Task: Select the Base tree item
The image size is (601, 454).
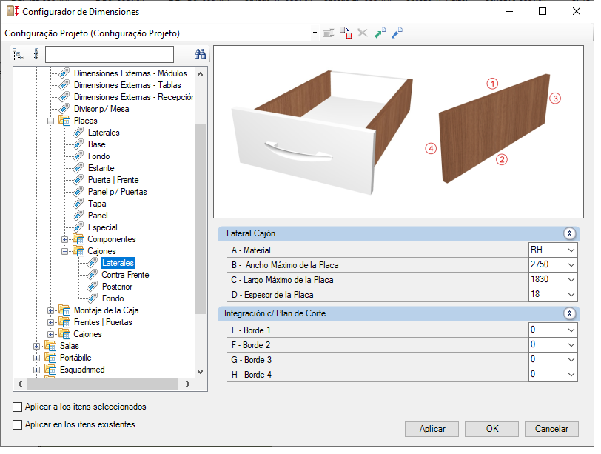Action: click(x=96, y=144)
